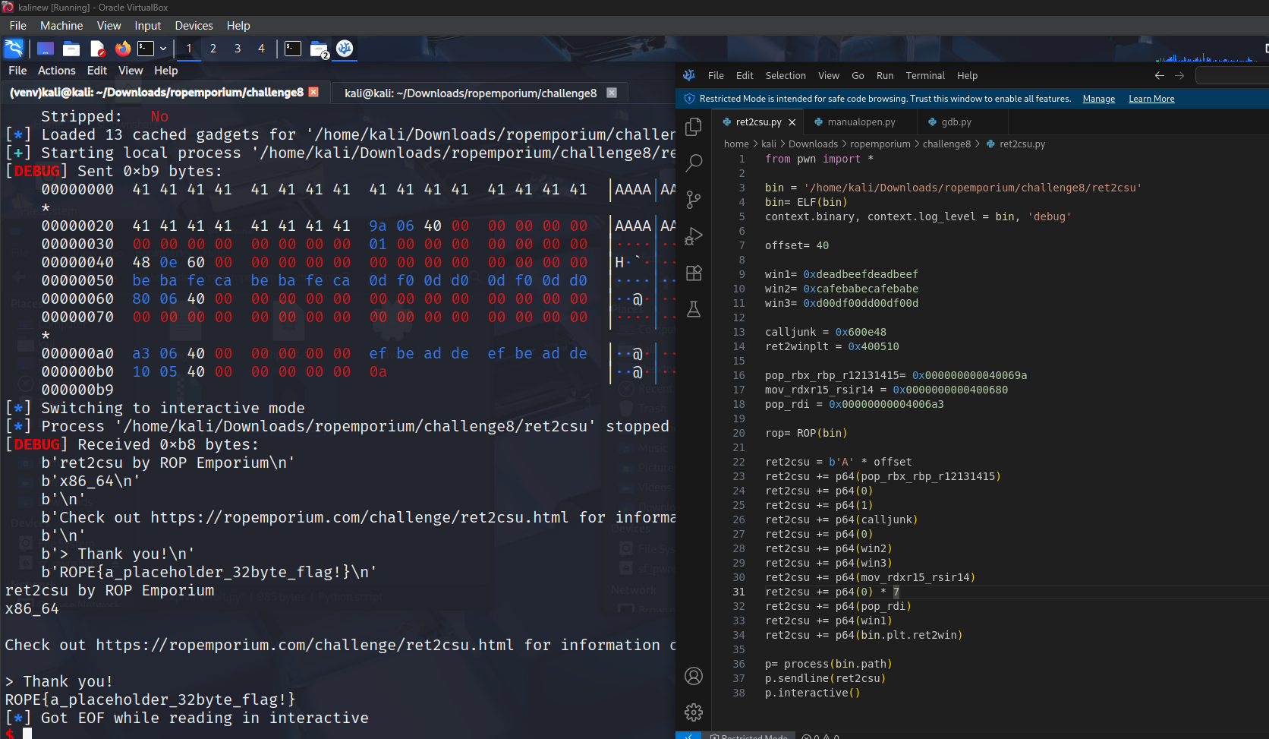Switch to workspace 3
Image resolution: width=1269 pixels, height=739 pixels.
(238, 49)
